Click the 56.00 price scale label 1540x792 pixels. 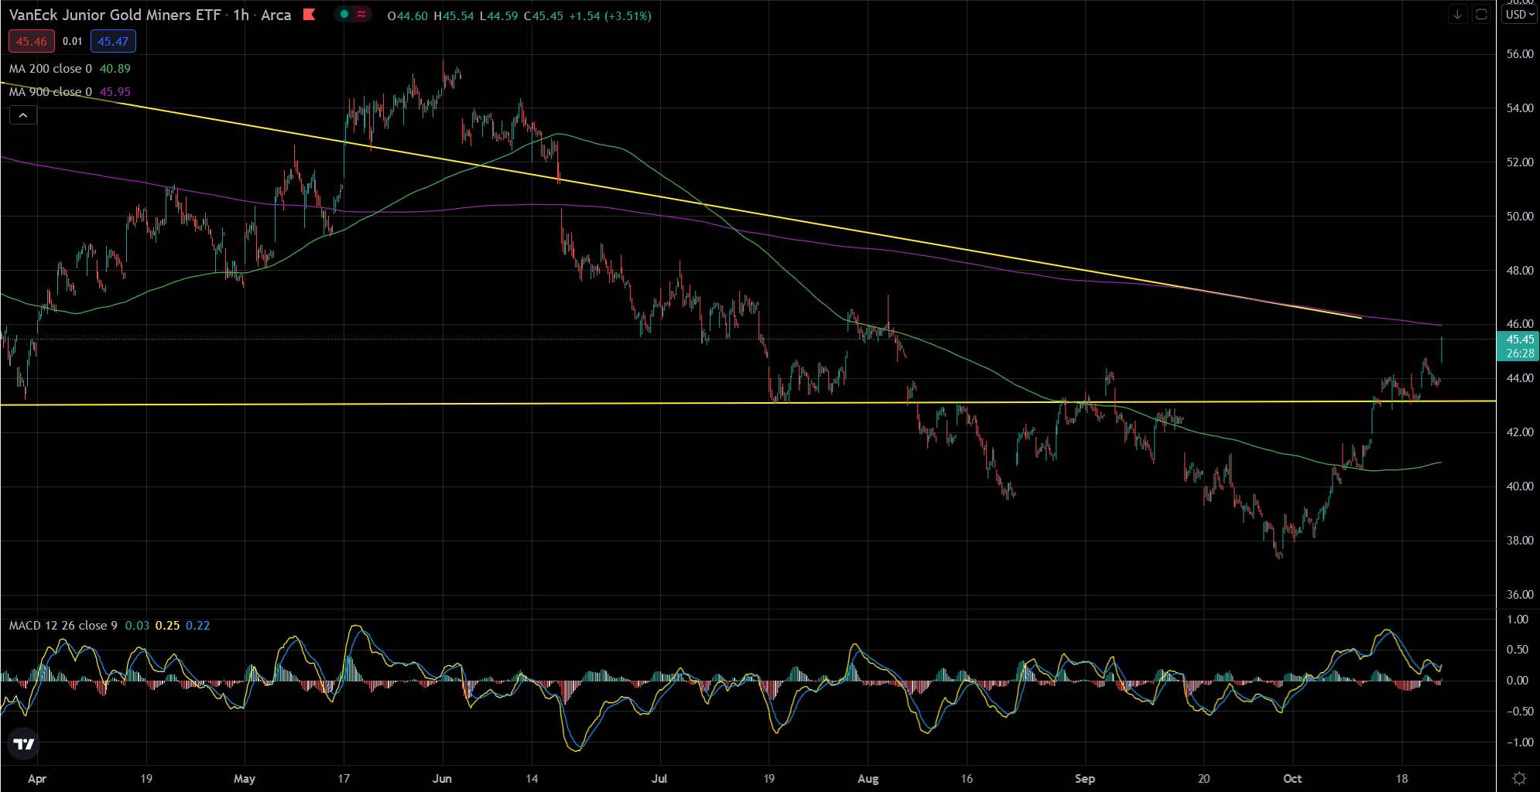point(1520,54)
